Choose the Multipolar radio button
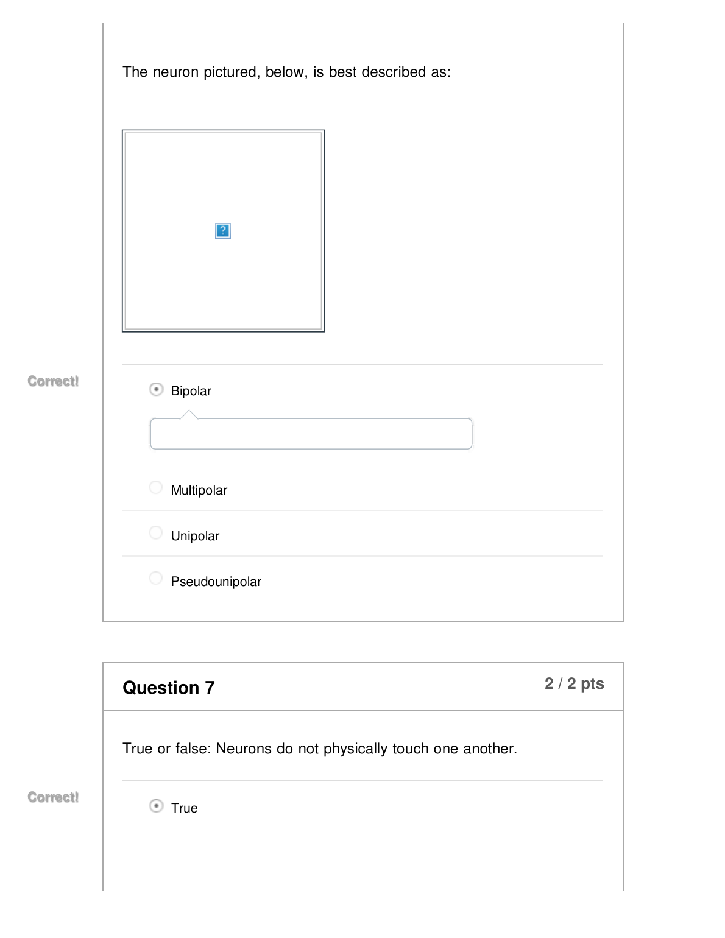The width and height of the screenshot is (725, 938). tap(156, 488)
